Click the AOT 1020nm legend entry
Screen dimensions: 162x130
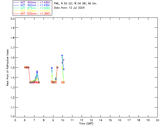click(32, 13)
